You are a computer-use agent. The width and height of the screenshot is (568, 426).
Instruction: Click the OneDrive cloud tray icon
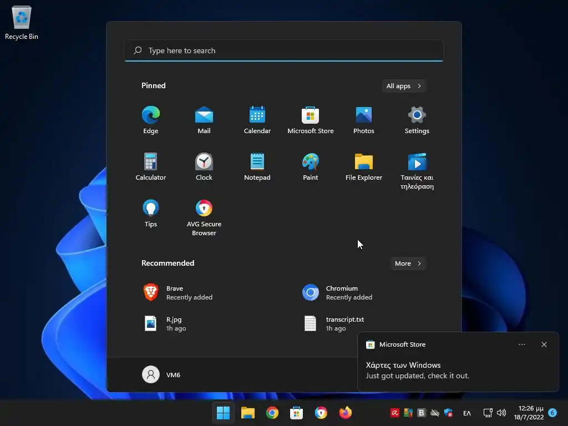point(435,413)
